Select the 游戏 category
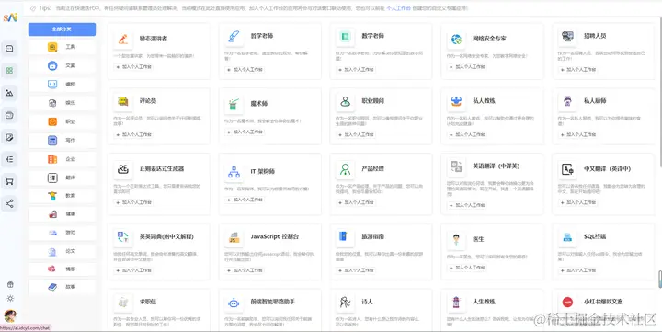The width and height of the screenshot is (662, 332). tap(62, 233)
